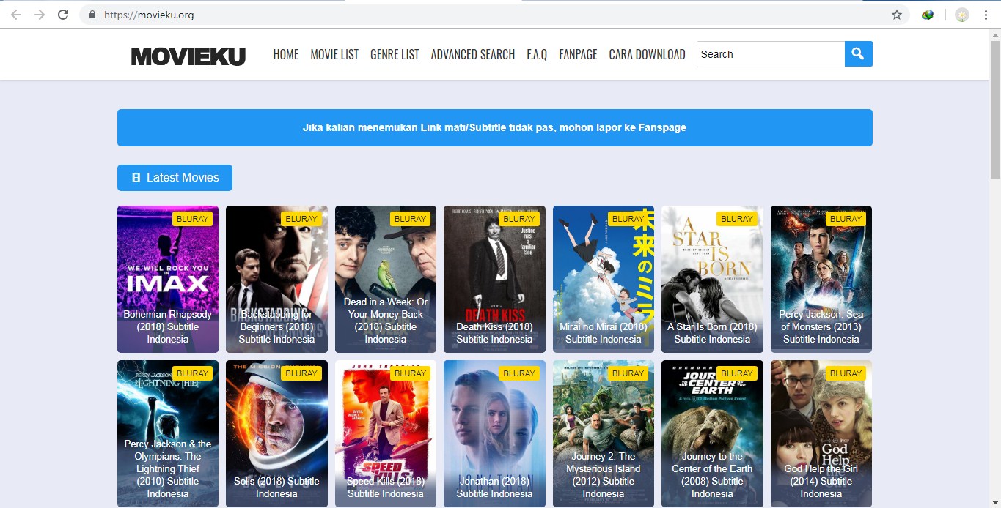The height and width of the screenshot is (508, 1001).
Task: Click BLURAY badge on God Help the Girl
Action: (x=846, y=373)
